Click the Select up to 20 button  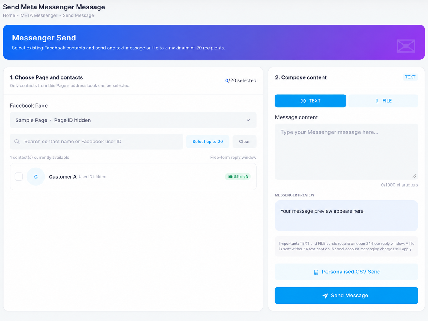coord(207,142)
